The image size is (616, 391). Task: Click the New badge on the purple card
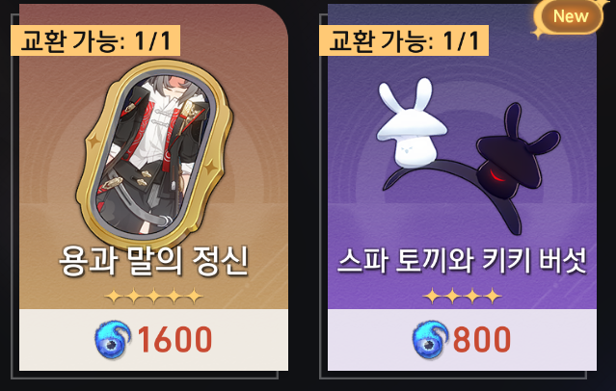(x=569, y=16)
